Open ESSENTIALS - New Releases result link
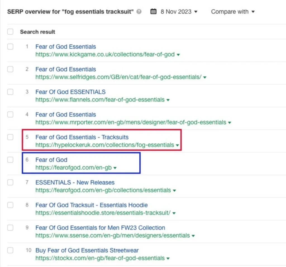 click(x=75, y=182)
